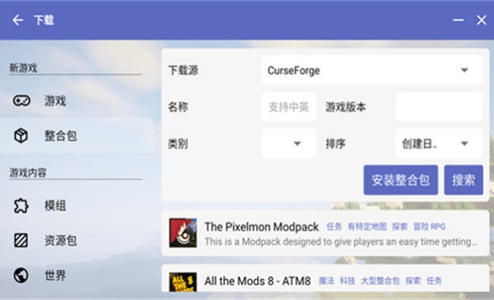Click the 有特定地图 tag
Image resolution: width=494 pixels, height=300 pixels.
[367, 227]
